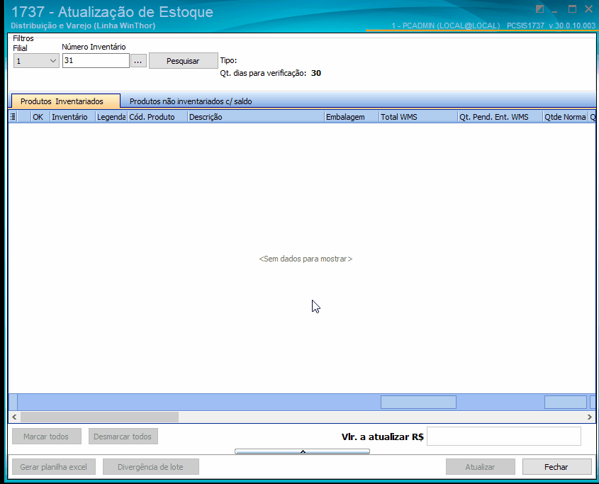Sort by Qtde Normal column header

(566, 117)
